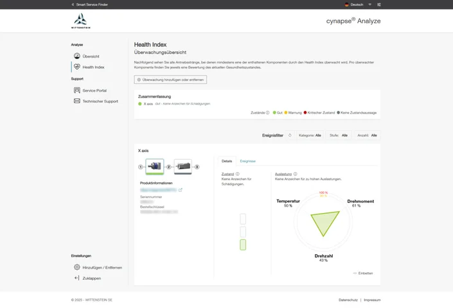The width and height of the screenshot is (453, 308).
Task: Click Überwachung hinzufügen oder entfernen button
Action: [170, 80]
